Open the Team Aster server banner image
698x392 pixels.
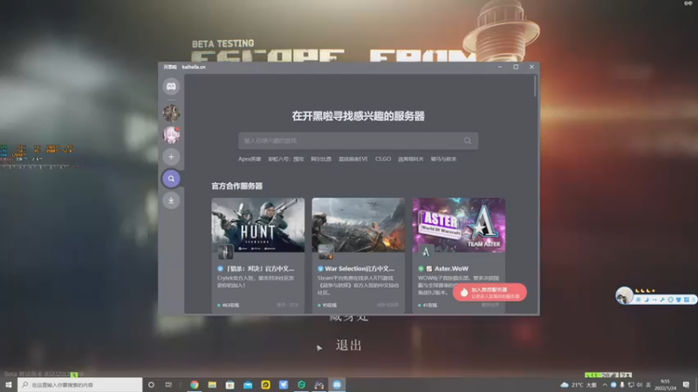(x=459, y=225)
